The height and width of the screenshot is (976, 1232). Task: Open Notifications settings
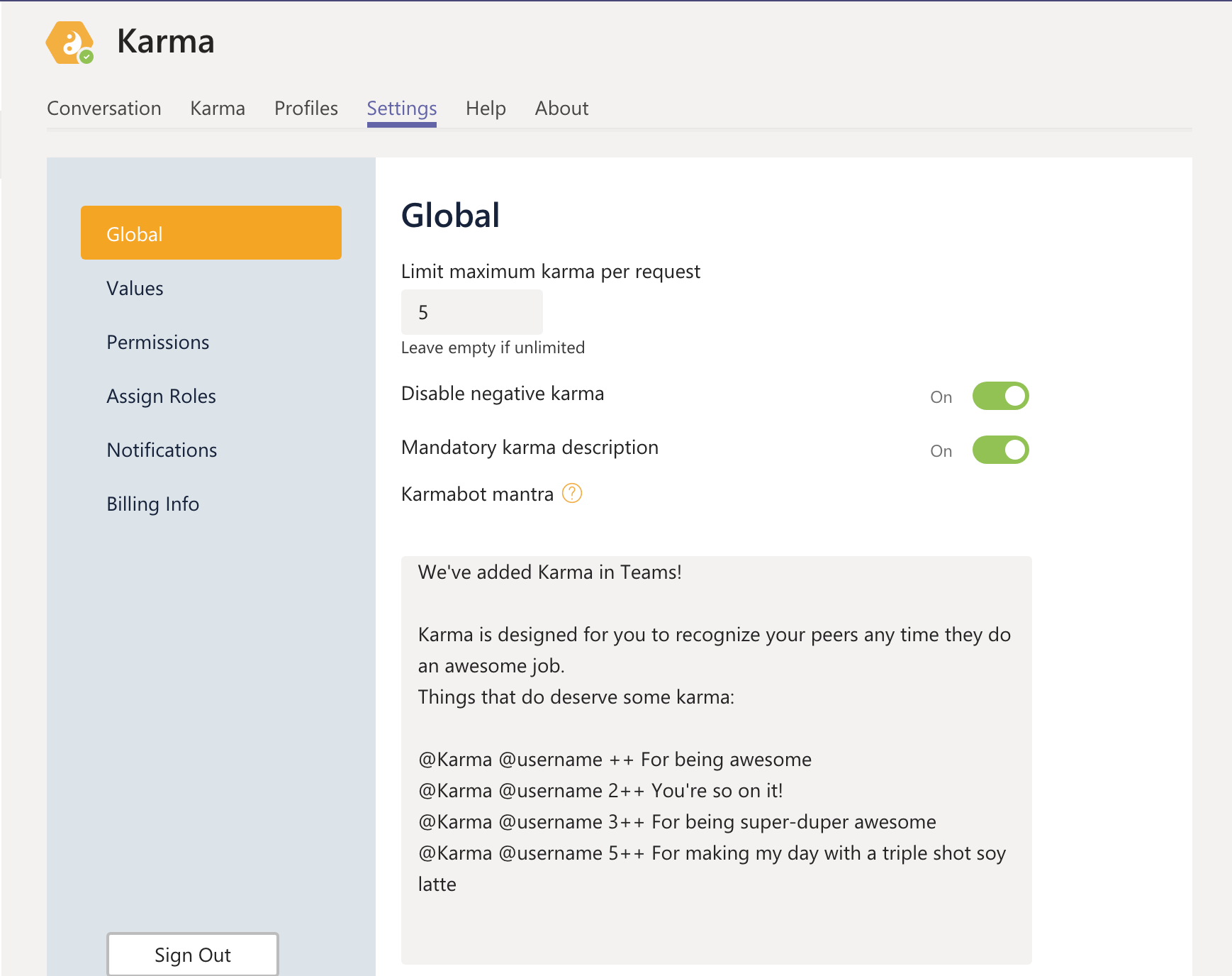162,450
